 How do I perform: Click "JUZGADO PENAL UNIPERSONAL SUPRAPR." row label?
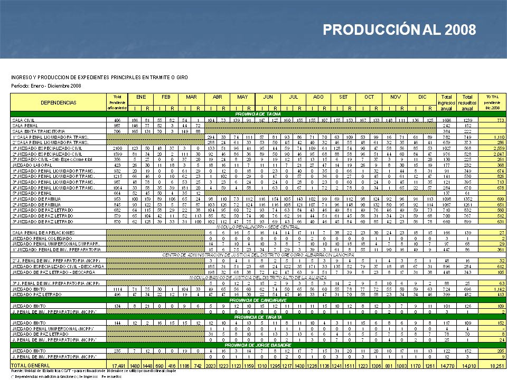tap(55, 244)
